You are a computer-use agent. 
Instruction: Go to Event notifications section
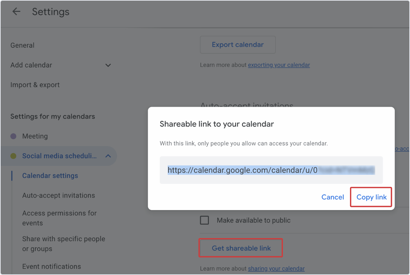click(52, 266)
